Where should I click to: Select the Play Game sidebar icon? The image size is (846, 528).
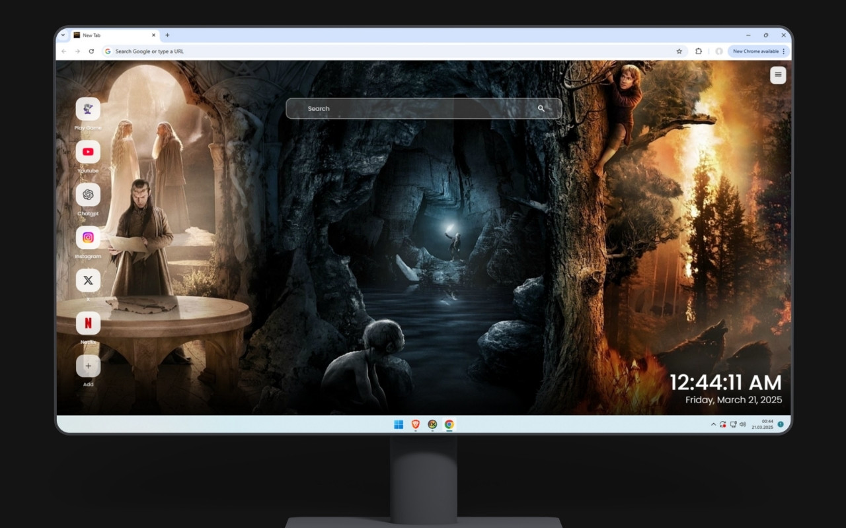point(88,110)
